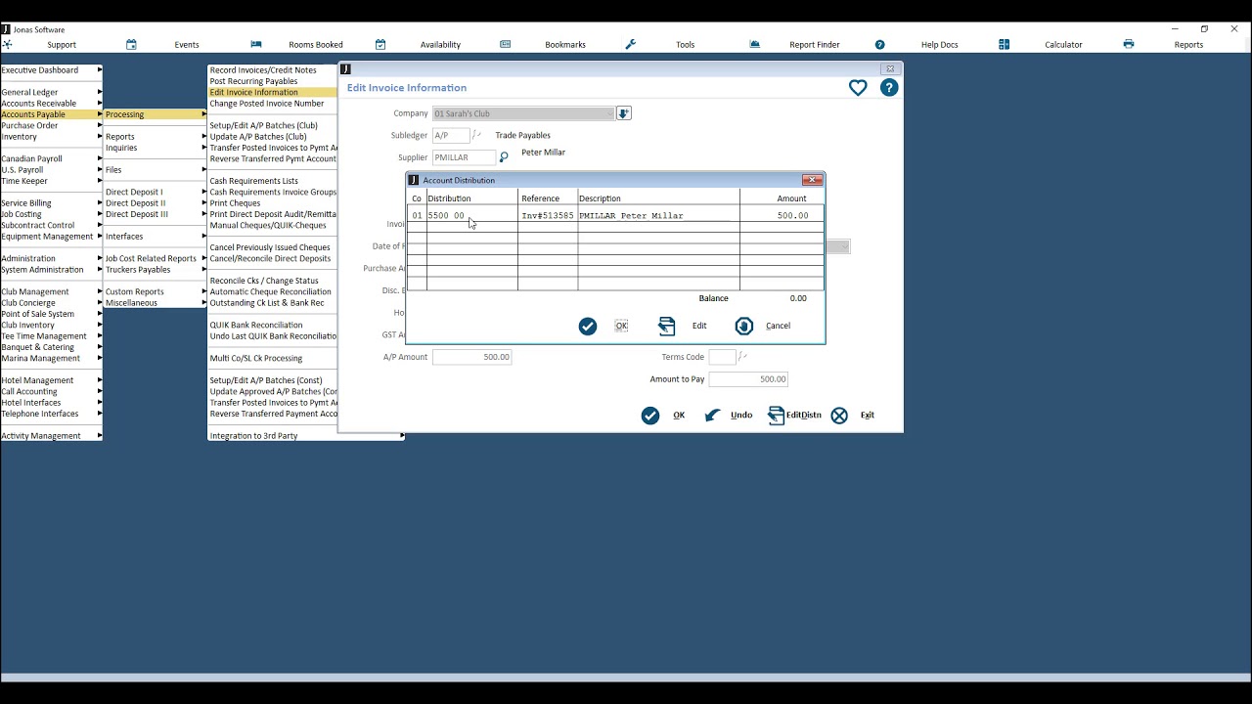Image resolution: width=1252 pixels, height=704 pixels.
Task: Click the Undo button label
Action: click(x=741, y=416)
